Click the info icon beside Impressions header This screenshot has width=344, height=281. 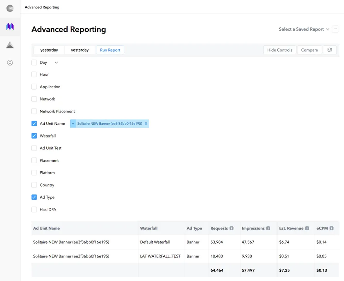(x=268, y=228)
